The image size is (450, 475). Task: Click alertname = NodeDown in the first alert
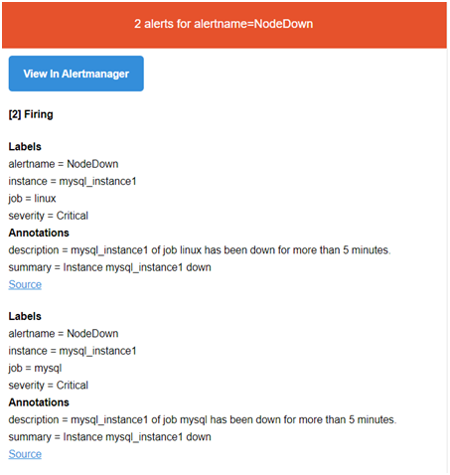pos(64,164)
